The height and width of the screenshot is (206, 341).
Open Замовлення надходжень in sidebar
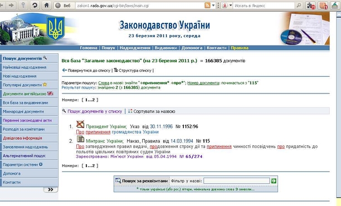click(25, 147)
